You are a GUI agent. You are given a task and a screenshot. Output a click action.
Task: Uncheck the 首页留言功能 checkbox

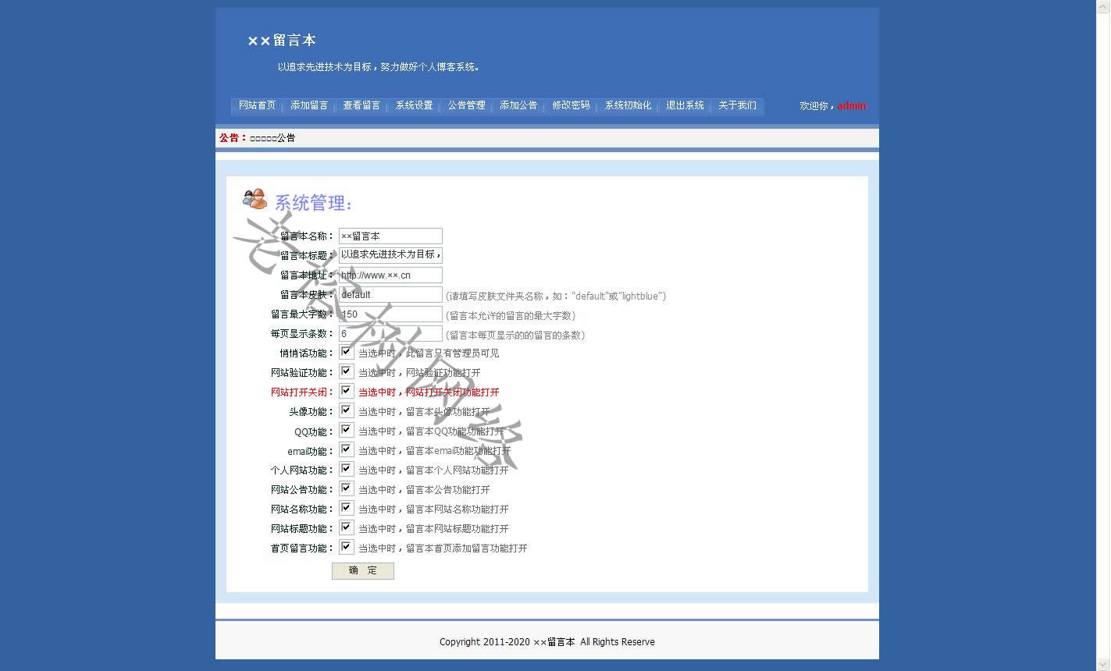[x=347, y=548]
